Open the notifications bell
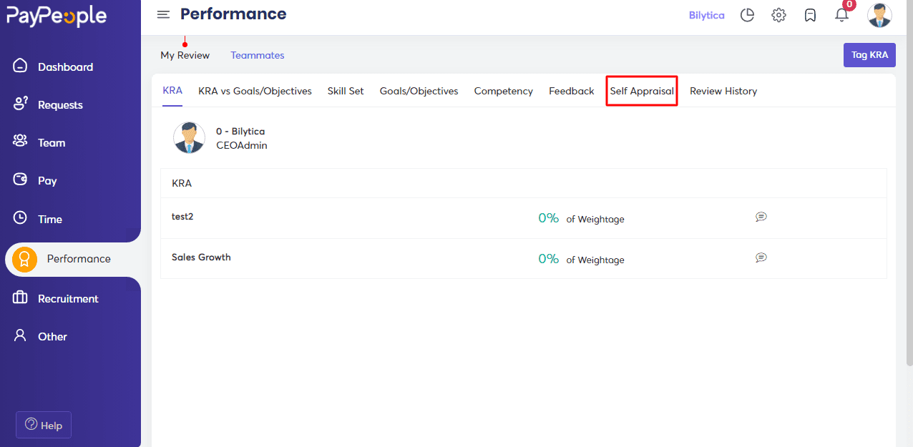The height and width of the screenshot is (447, 913). coord(842,14)
